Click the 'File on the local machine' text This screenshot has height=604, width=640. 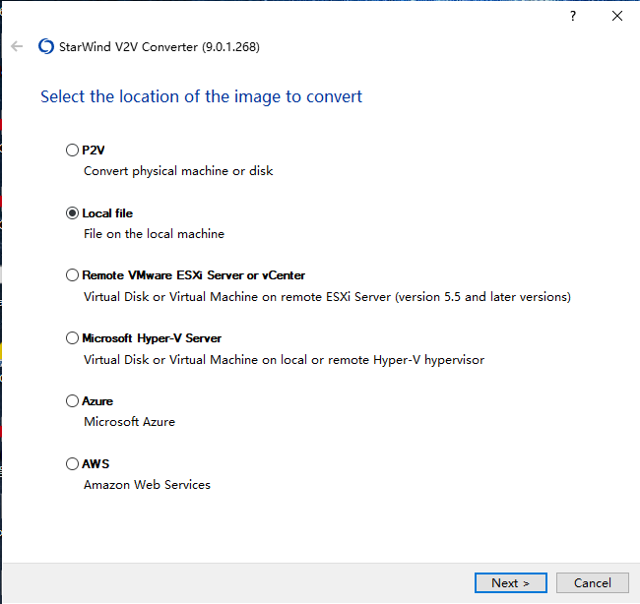(154, 234)
